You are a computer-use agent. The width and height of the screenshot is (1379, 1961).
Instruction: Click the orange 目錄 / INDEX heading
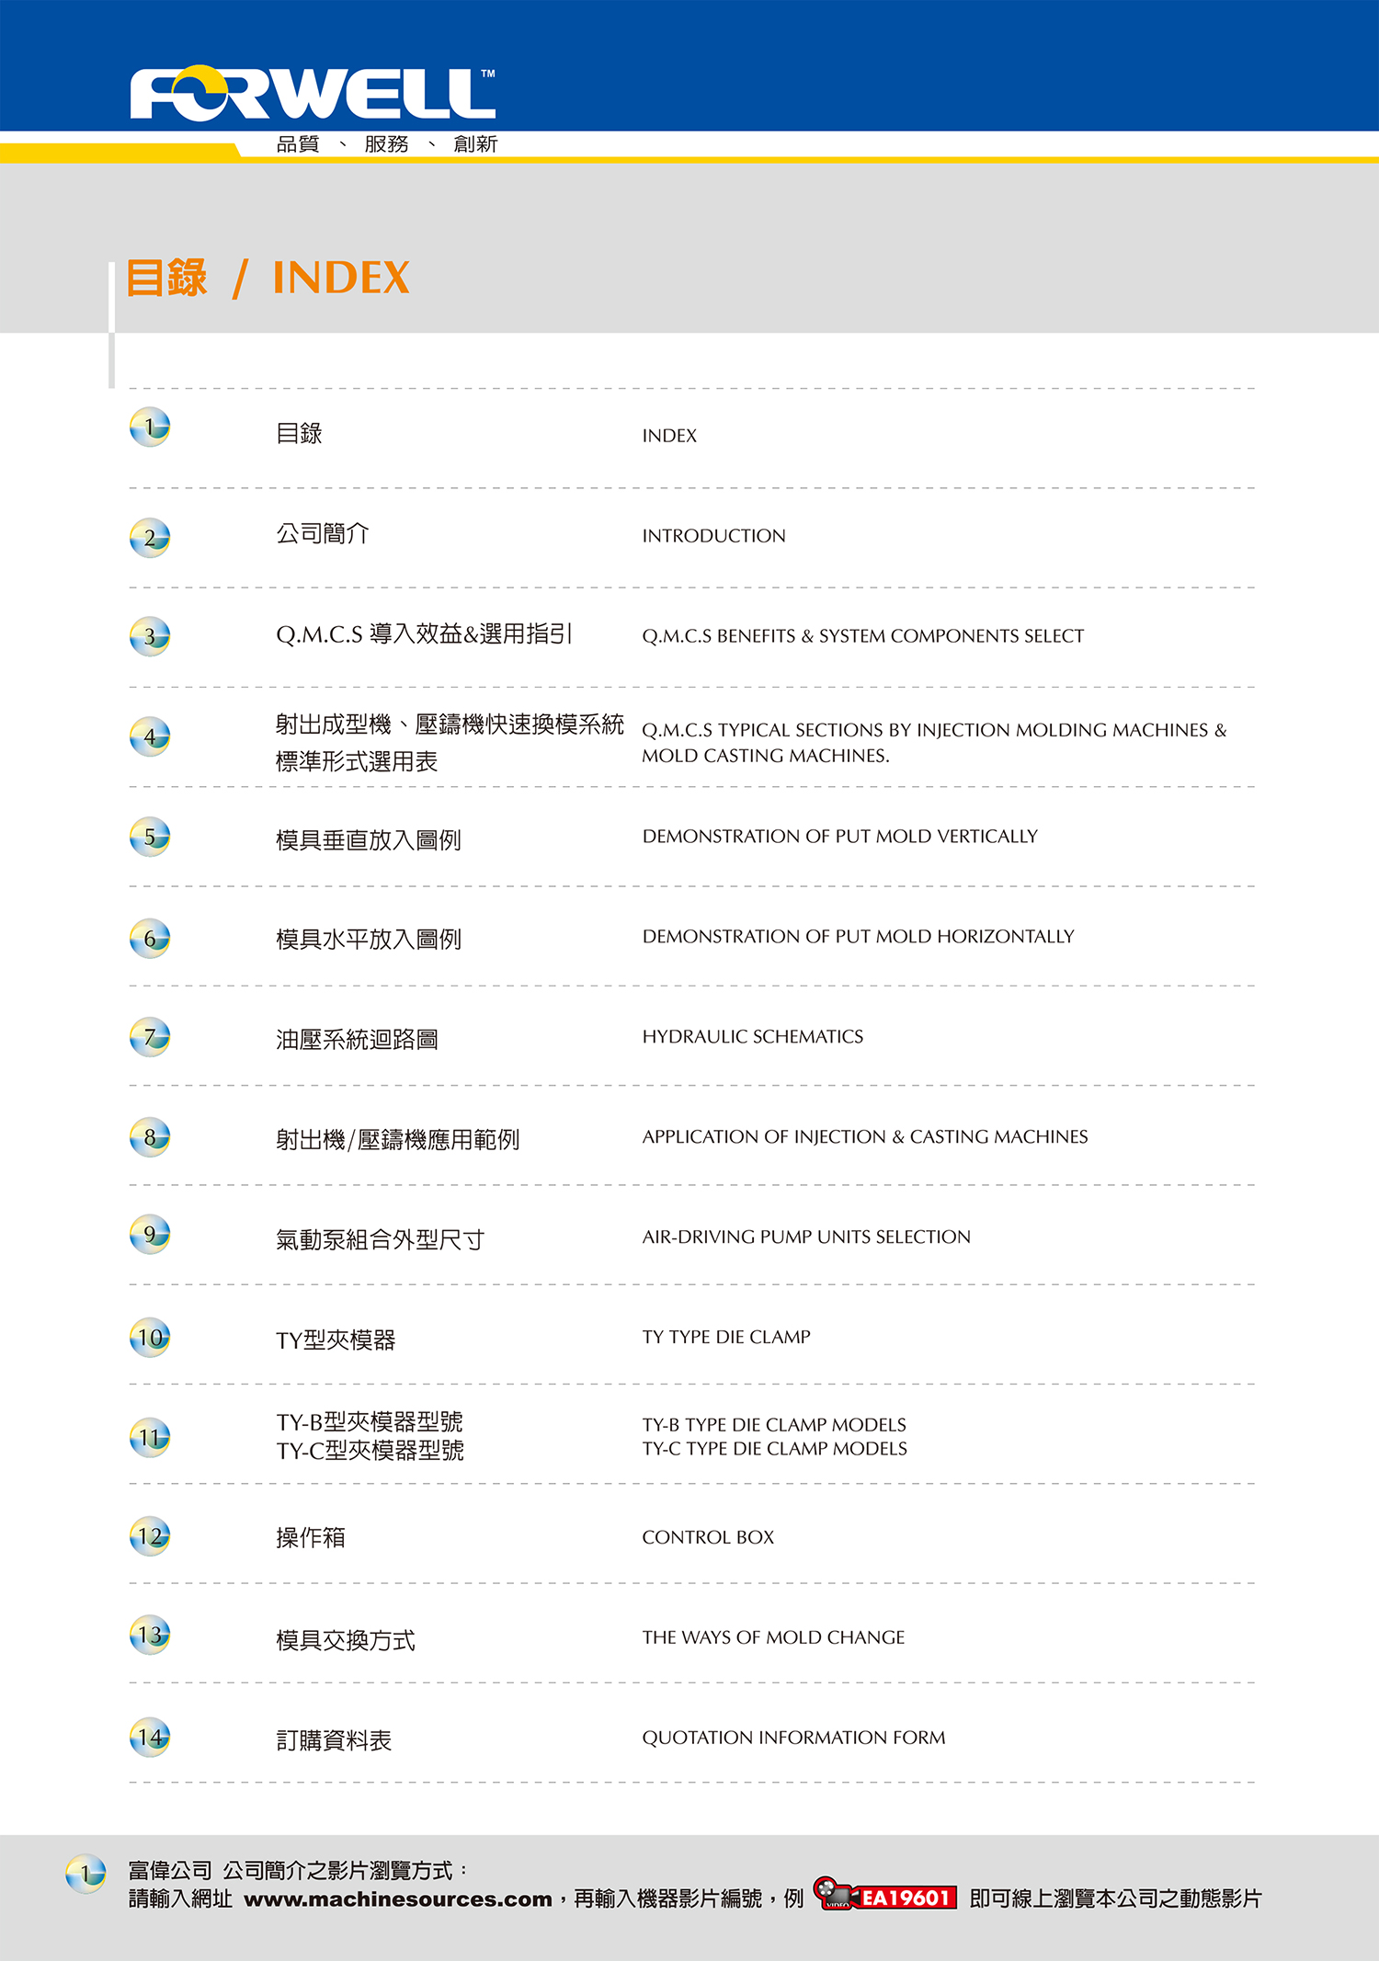click(268, 278)
